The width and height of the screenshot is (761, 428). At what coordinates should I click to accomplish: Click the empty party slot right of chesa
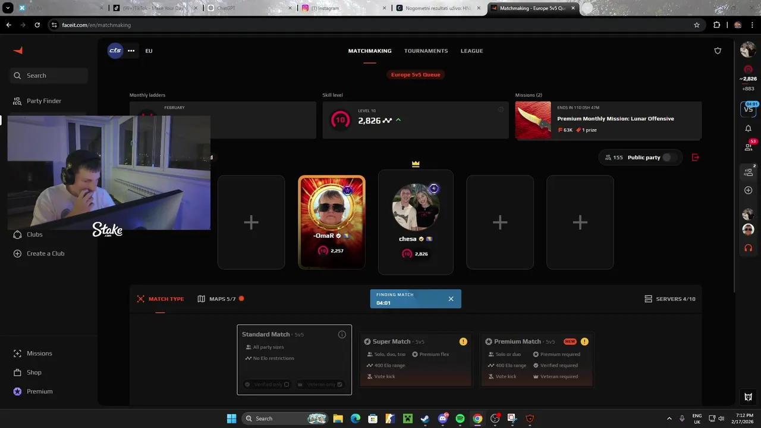(x=500, y=222)
